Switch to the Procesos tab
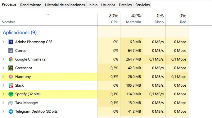This screenshot has width=212, height=118. coord(9,4)
